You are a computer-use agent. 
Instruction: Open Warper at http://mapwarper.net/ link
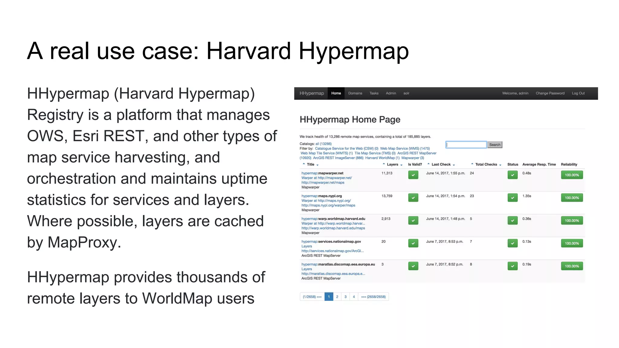coord(326,178)
